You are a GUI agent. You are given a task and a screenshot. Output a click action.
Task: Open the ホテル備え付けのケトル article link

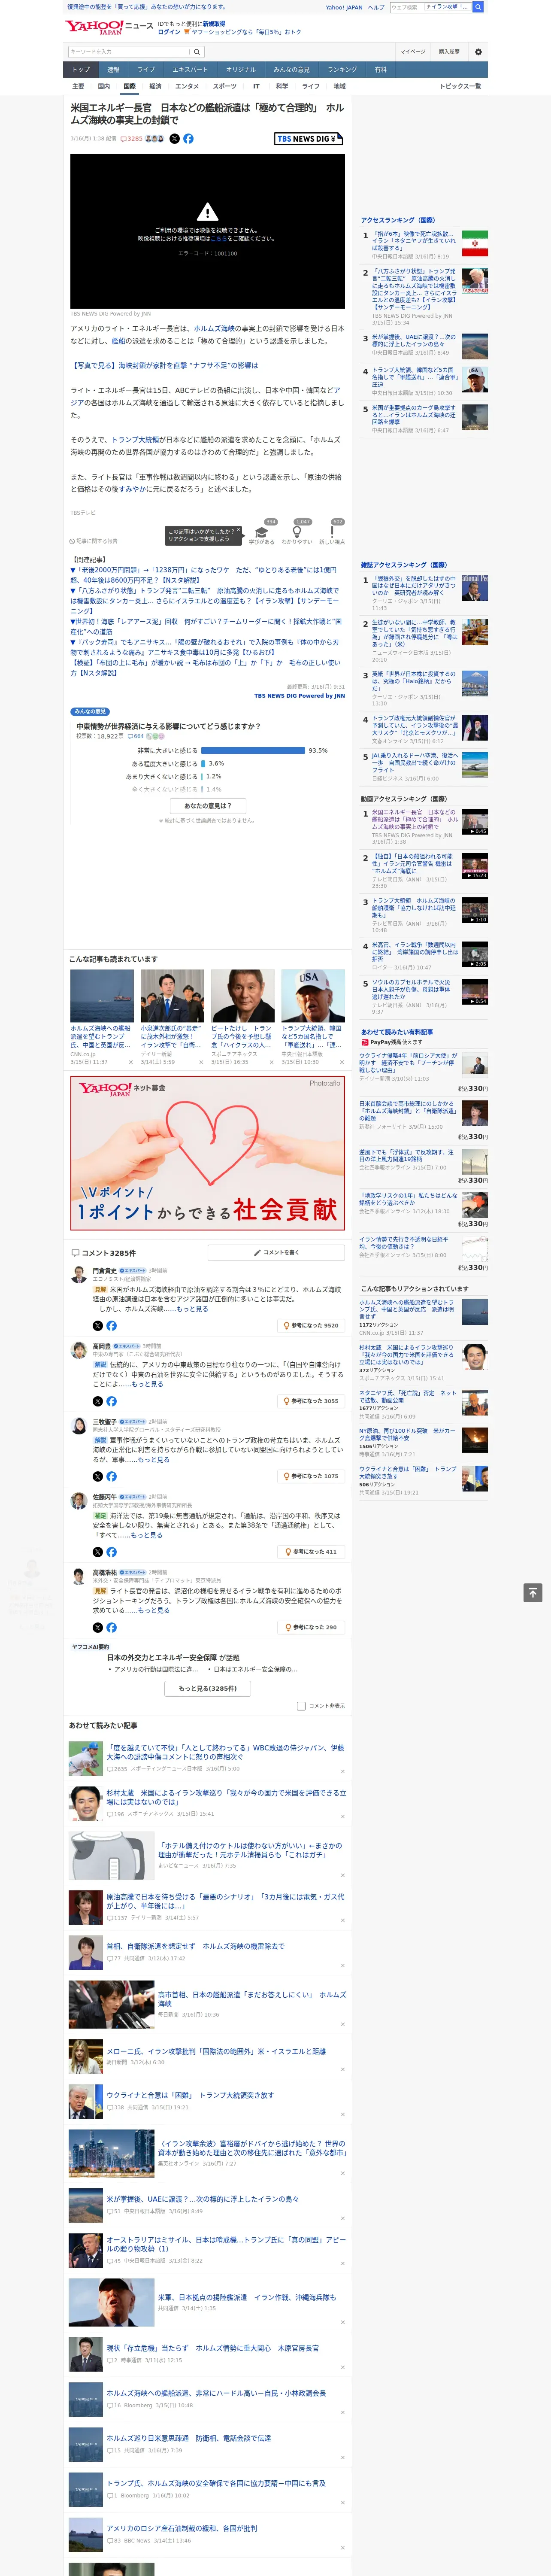coord(250,1849)
